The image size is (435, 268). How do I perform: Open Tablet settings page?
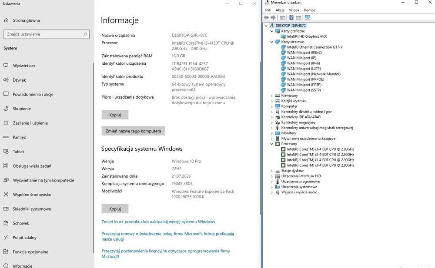(x=18, y=152)
